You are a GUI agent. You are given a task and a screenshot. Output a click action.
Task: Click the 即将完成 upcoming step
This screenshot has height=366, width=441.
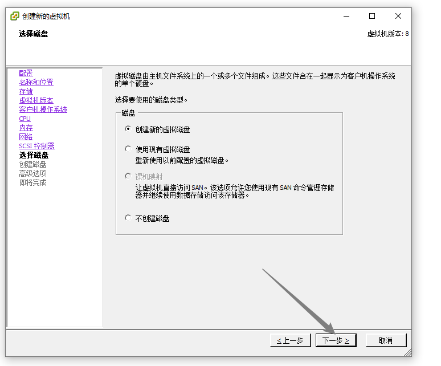tap(32, 183)
